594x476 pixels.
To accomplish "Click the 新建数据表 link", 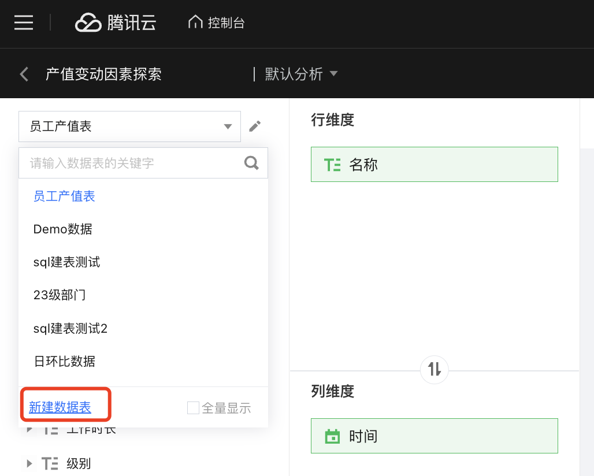I will pyautogui.click(x=60, y=407).
